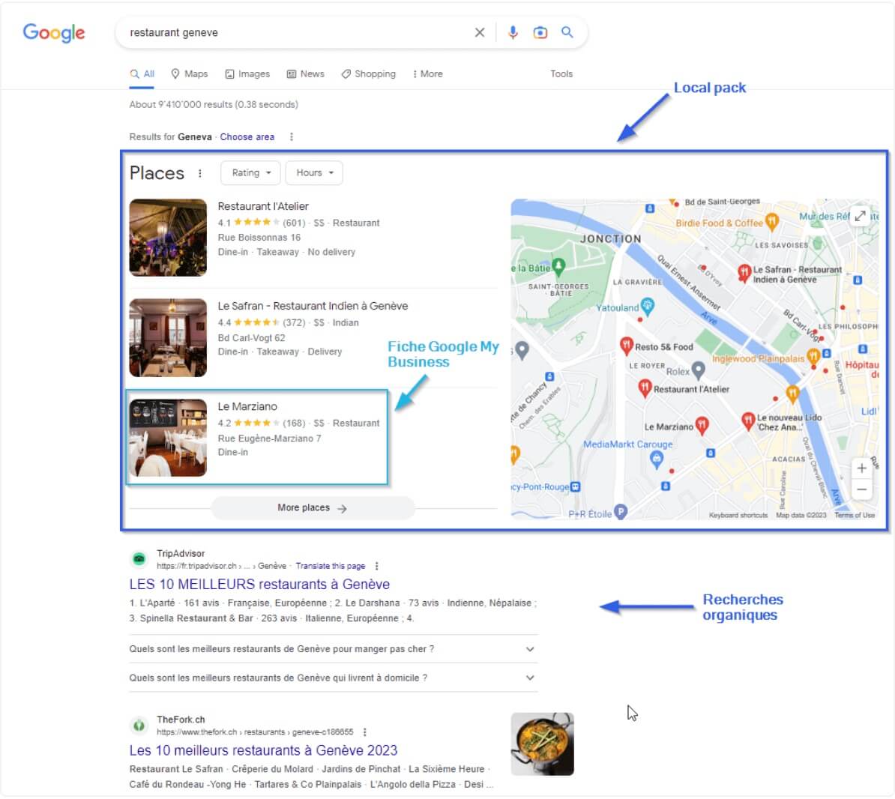Click Resto 5& Food red map pin
Image resolution: width=895 pixels, height=799 pixels.
pos(626,346)
